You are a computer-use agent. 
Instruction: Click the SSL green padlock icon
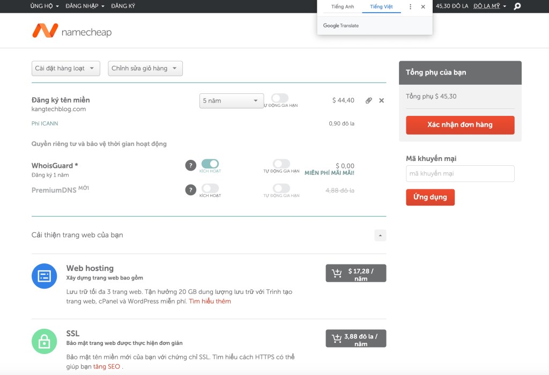tap(44, 341)
